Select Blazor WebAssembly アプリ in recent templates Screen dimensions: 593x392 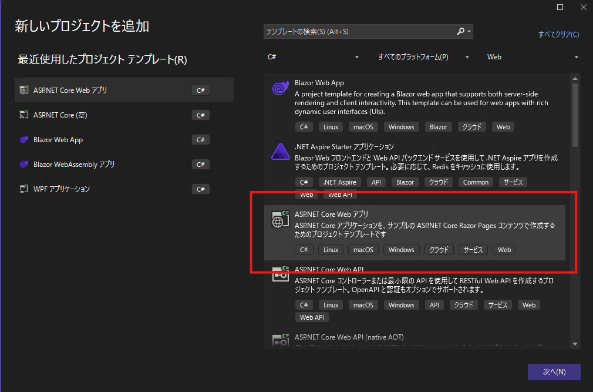click(124, 164)
